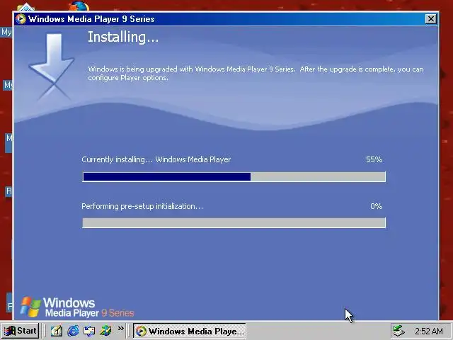Expand the quick launch overflow chevron

(x=121, y=328)
